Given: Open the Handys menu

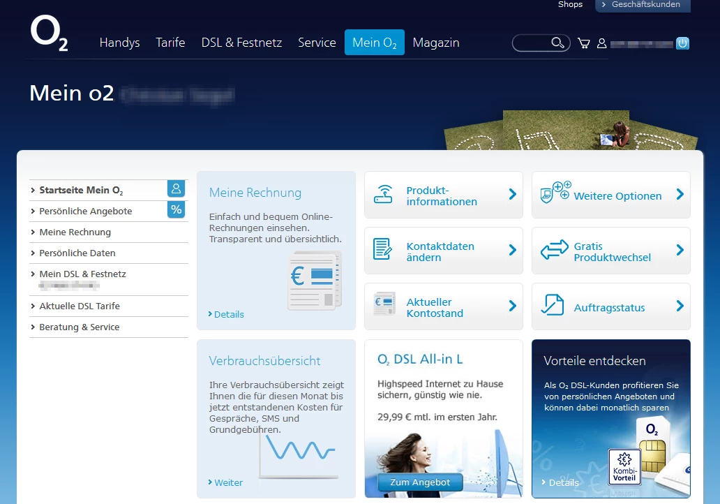Looking at the screenshot, I should point(119,43).
